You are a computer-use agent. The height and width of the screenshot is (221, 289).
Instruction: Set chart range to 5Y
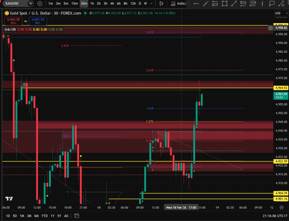(x=59, y=215)
